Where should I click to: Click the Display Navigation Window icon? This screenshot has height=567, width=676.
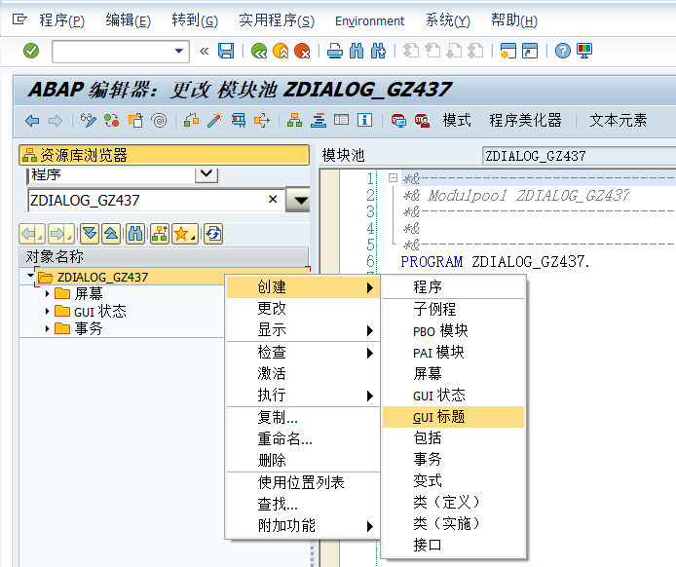click(319, 121)
